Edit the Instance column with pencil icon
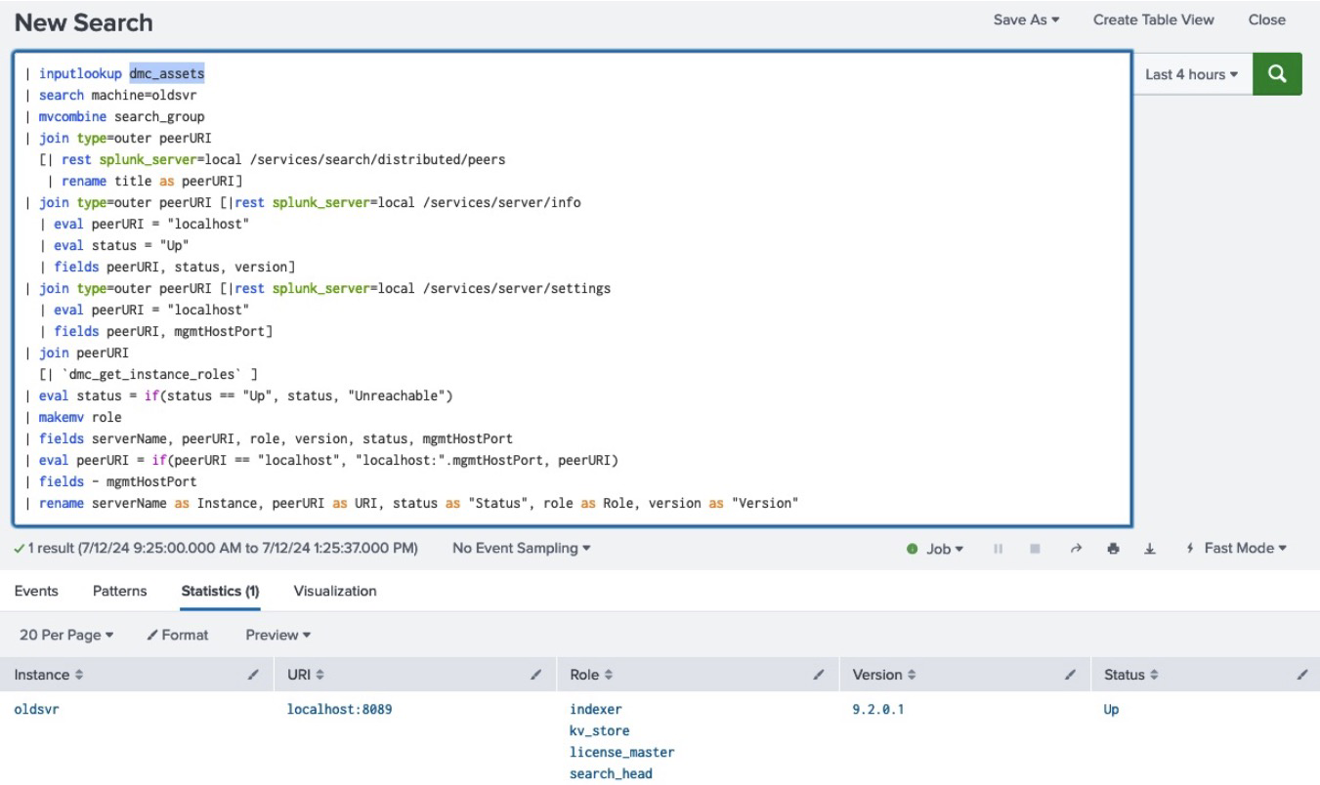Viewport: 1320px width, 785px height. click(254, 675)
